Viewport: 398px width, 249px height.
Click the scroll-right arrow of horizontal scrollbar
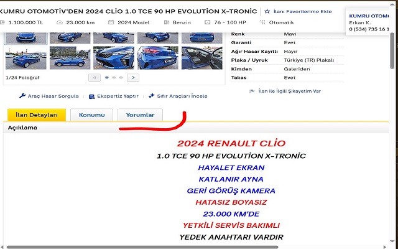click(385, 247)
